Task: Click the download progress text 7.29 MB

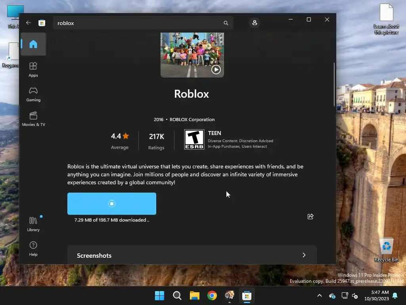Action: (x=111, y=220)
